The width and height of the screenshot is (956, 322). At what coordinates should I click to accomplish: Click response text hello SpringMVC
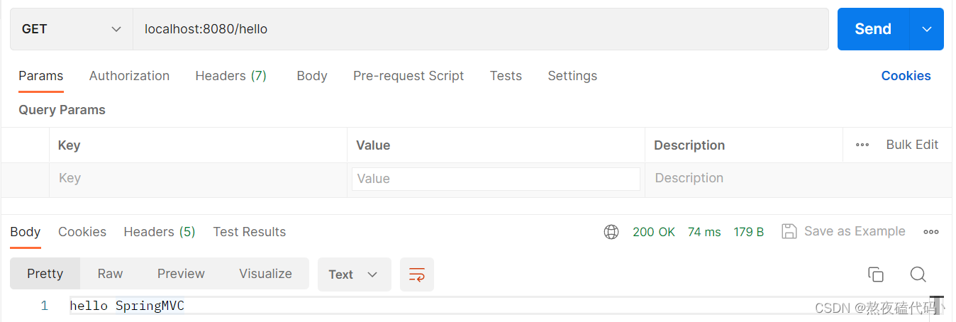(x=127, y=306)
